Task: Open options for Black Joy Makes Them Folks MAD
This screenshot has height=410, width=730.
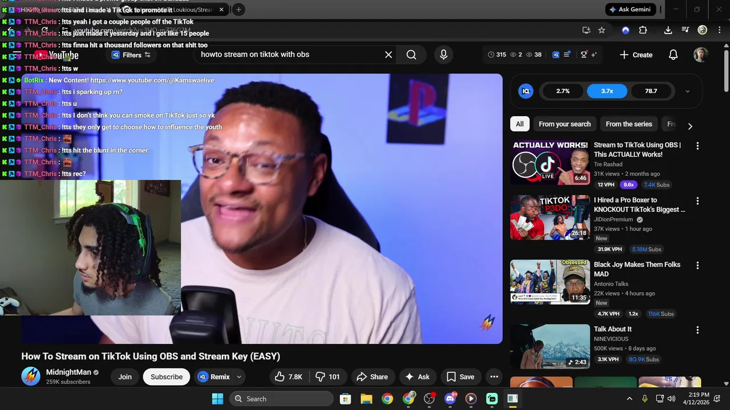Action: 697,266
